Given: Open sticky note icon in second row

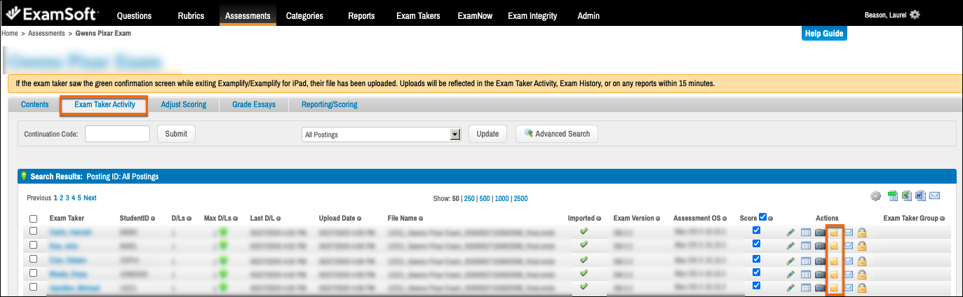Looking at the screenshot, I should [x=834, y=246].
